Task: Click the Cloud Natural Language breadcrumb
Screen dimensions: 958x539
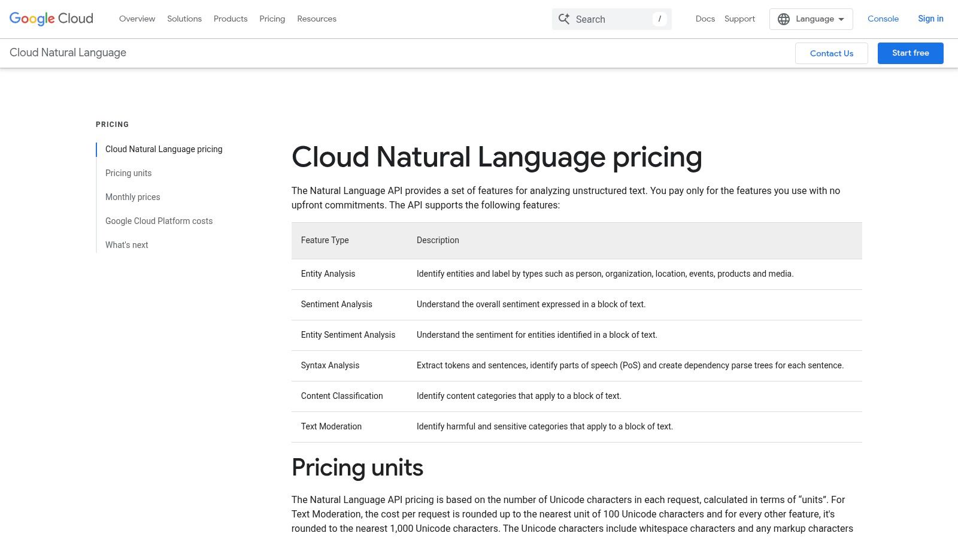Action: pyautogui.click(x=68, y=53)
